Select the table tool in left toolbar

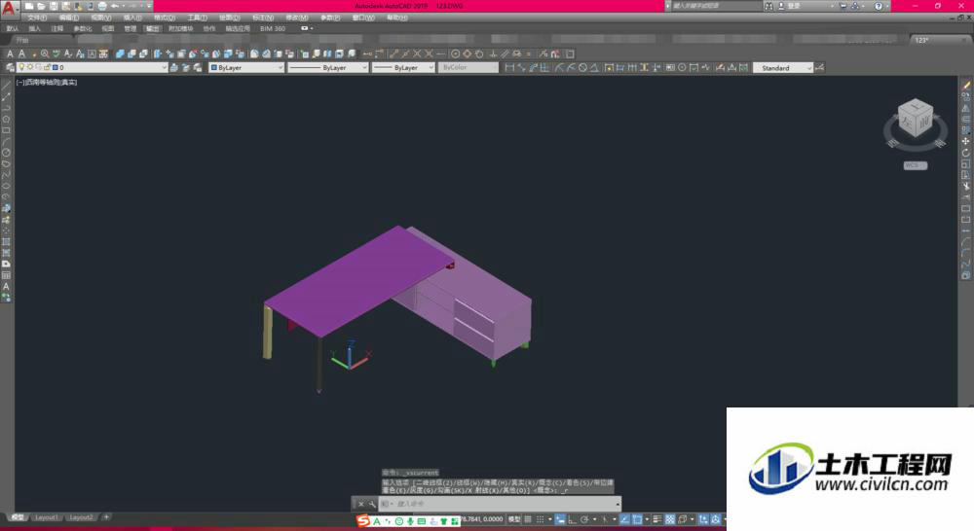click(6, 275)
